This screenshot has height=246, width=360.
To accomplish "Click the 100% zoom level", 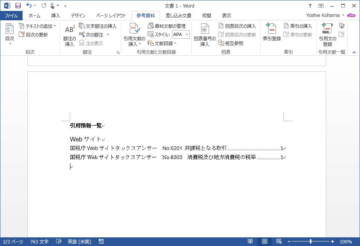I will tap(346, 241).
